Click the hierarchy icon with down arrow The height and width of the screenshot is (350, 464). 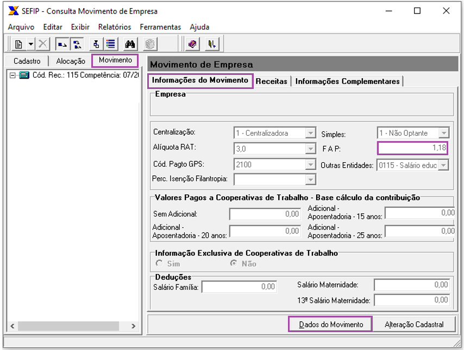(96, 44)
